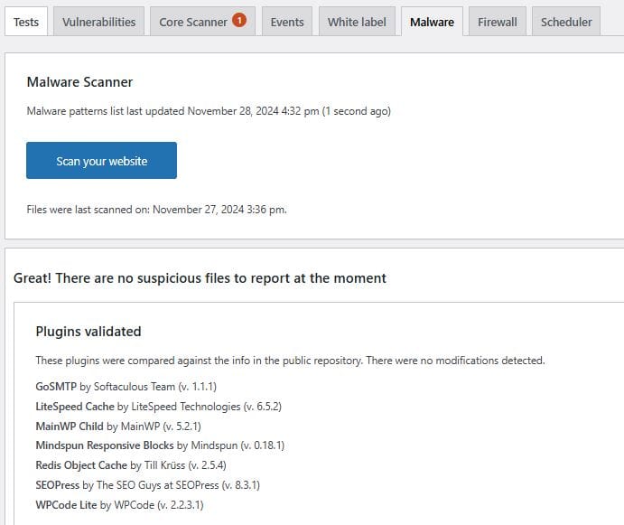Select the Malware tab
This screenshot has height=525, width=624.
(x=432, y=22)
